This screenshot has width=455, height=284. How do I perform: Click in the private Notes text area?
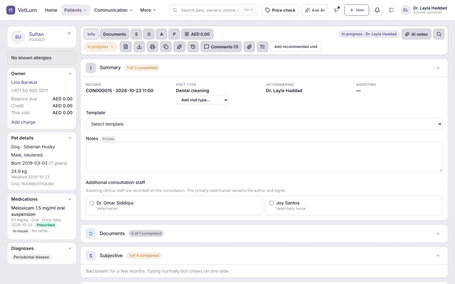[264, 157]
